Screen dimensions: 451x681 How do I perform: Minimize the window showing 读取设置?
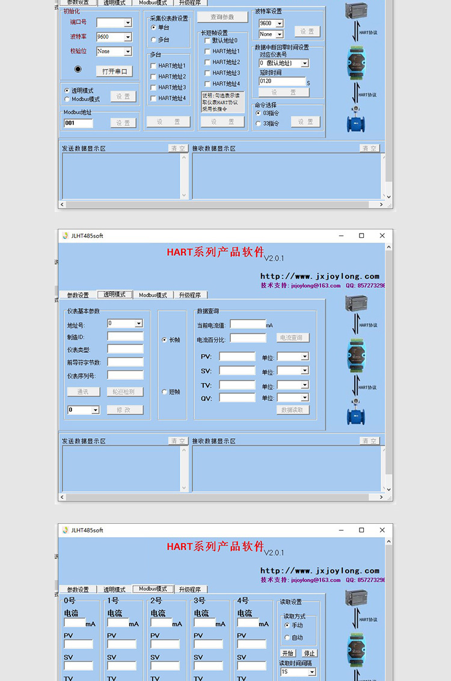(x=342, y=530)
